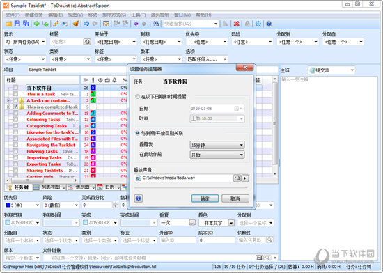
Task: Click the pencil edit task icon
Action: coord(56,24)
